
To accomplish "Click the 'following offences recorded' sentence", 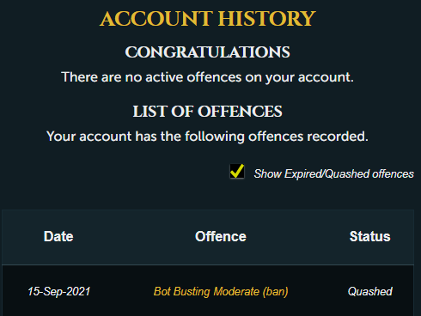I will click(x=208, y=137).
